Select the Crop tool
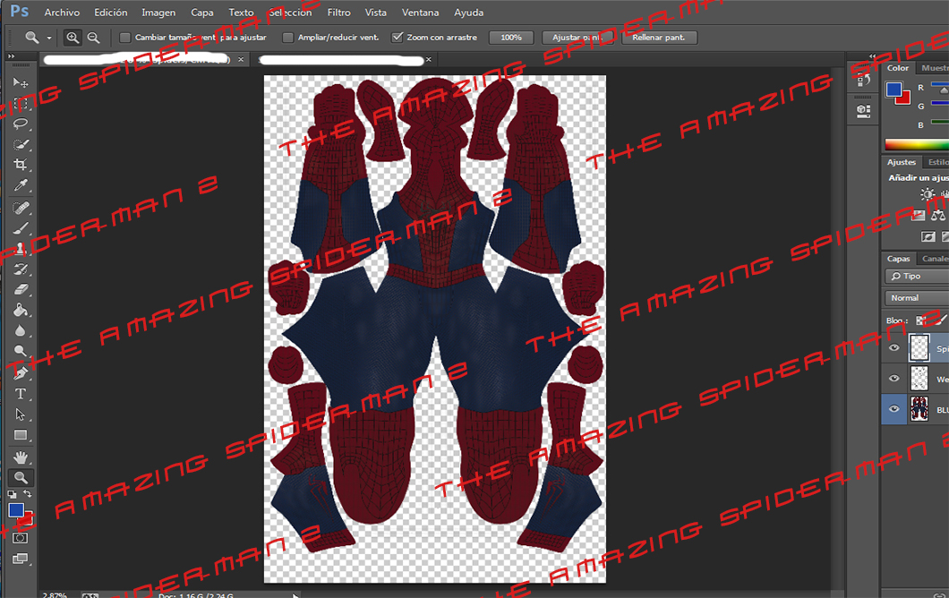The image size is (949, 598). click(21, 165)
